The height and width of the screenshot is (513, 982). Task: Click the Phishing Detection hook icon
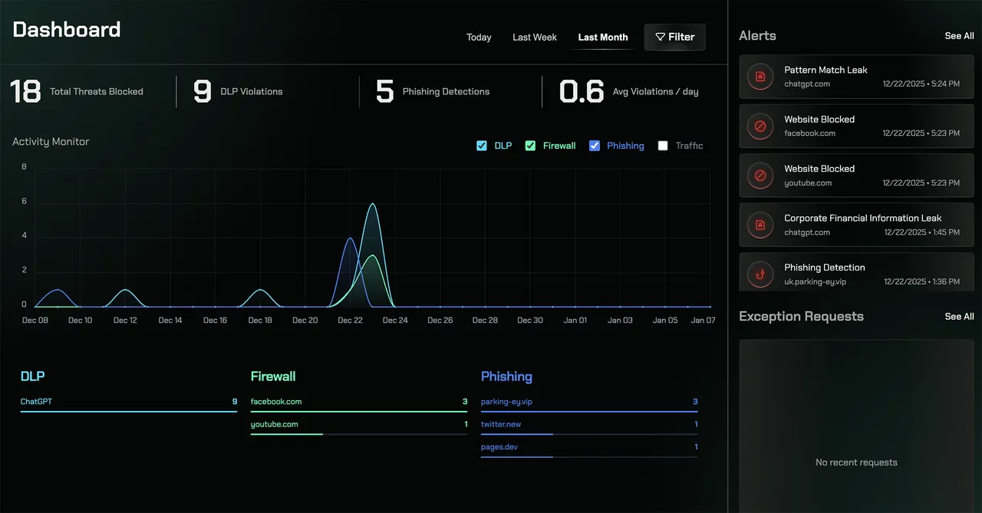coord(760,274)
